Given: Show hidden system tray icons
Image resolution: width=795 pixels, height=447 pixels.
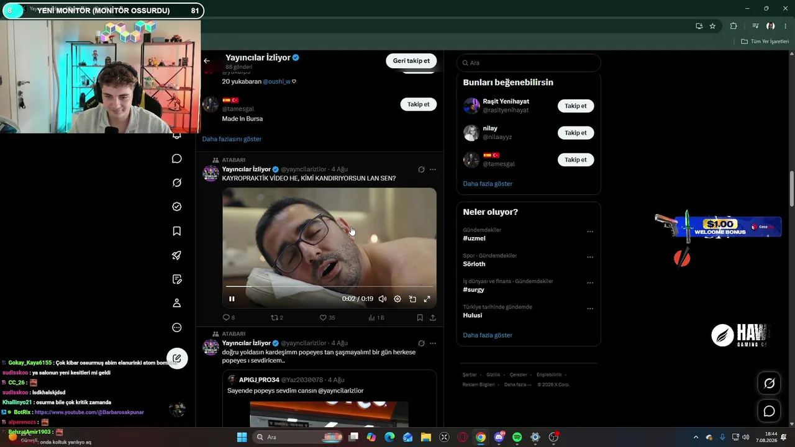Looking at the screenshot, I should click(x=696, y=437).
